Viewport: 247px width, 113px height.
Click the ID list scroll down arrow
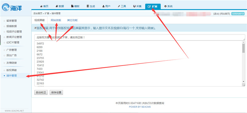244,82
